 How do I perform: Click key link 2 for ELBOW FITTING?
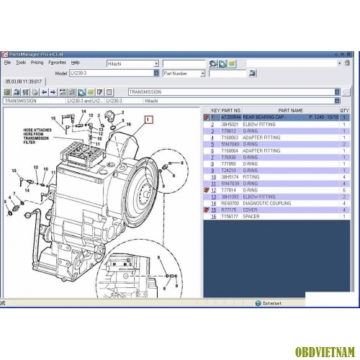coord(212,125)
